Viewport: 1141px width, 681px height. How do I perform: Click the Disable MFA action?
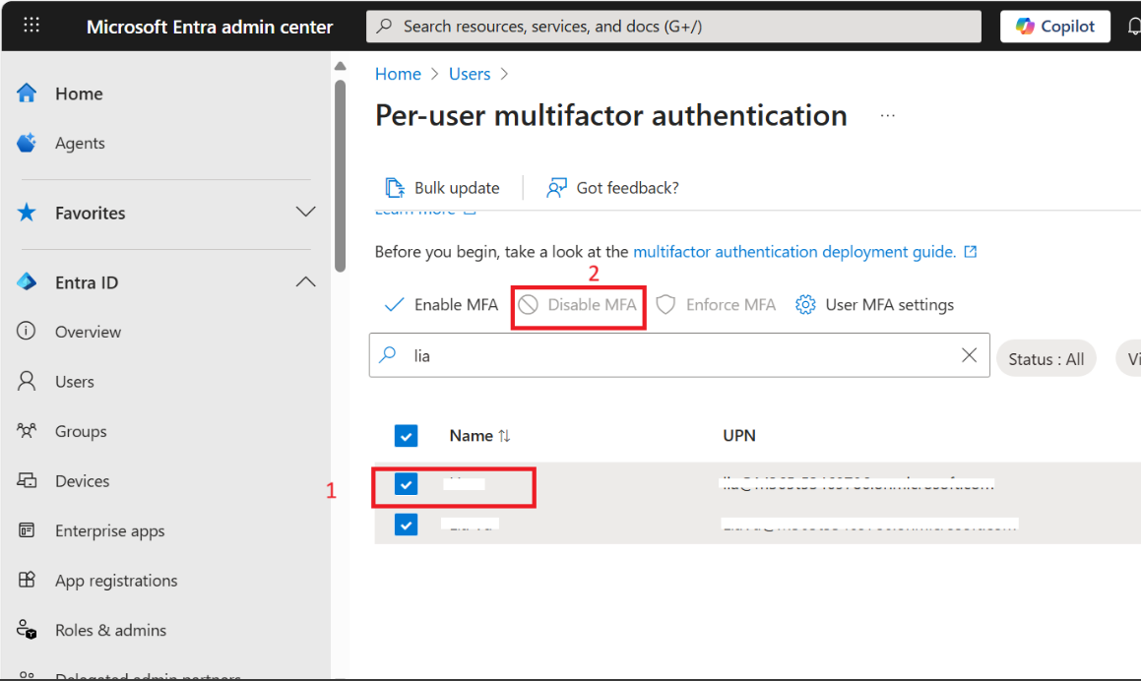click(578, 305)
